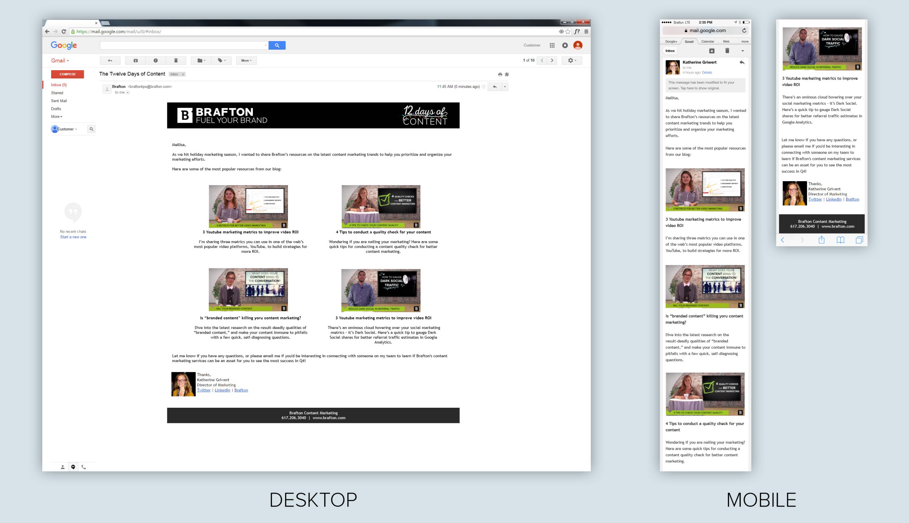Screen dimensions: 909x523
Task: Select the Google+ tab on mobile
Action: coord(671,42)
